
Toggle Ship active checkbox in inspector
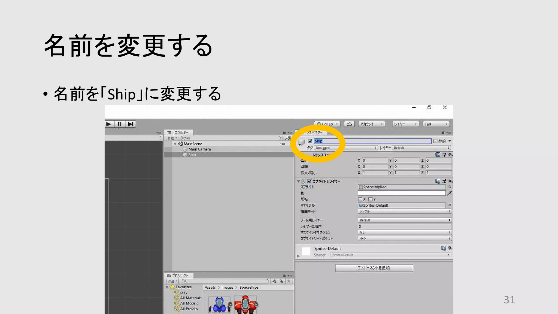310,141
